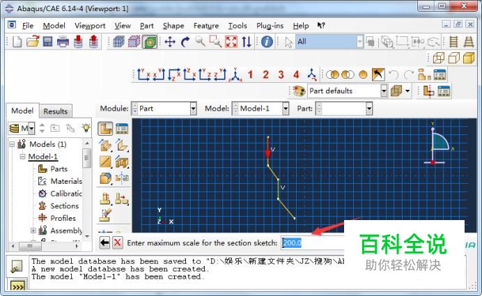Open the Part Manager icon
This screenshot has width=482, height=296.
coord(122,129)
